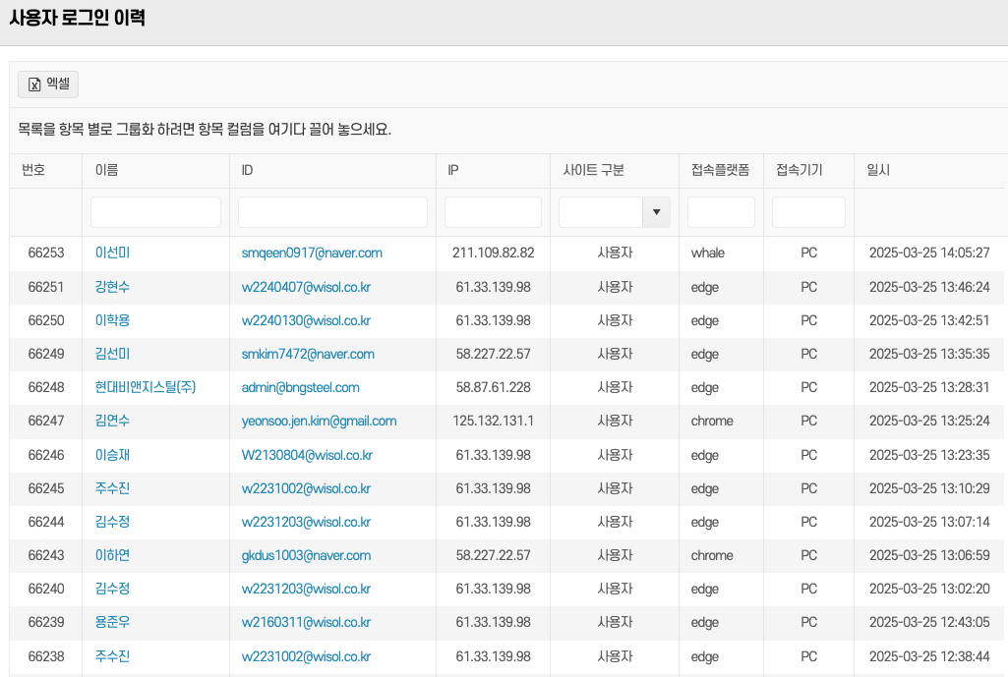Click the IP column header
The image size is (1008, 677).
(x=453, y=170)
